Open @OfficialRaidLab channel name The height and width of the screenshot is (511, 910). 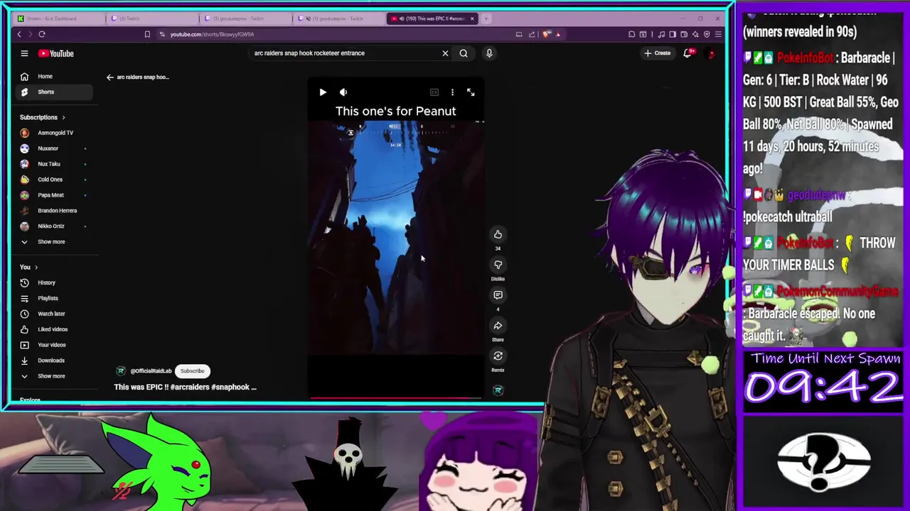pyautogui.click(x=151, y=371)
